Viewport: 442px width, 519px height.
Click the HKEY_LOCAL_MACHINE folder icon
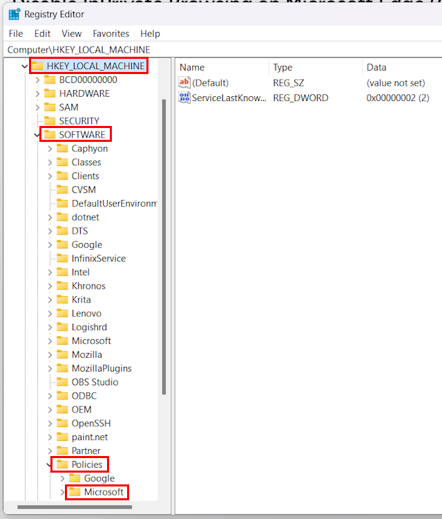(37, 66)
